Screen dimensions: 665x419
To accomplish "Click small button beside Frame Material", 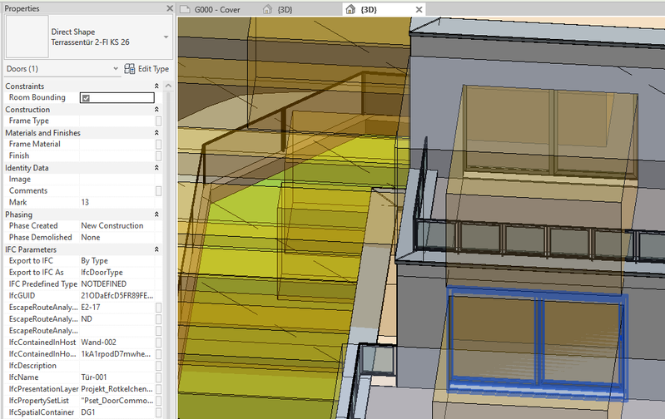I will click(158, 145).
